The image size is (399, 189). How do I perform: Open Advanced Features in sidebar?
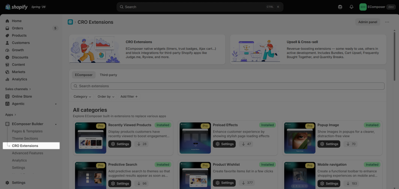tap(28, 153)
